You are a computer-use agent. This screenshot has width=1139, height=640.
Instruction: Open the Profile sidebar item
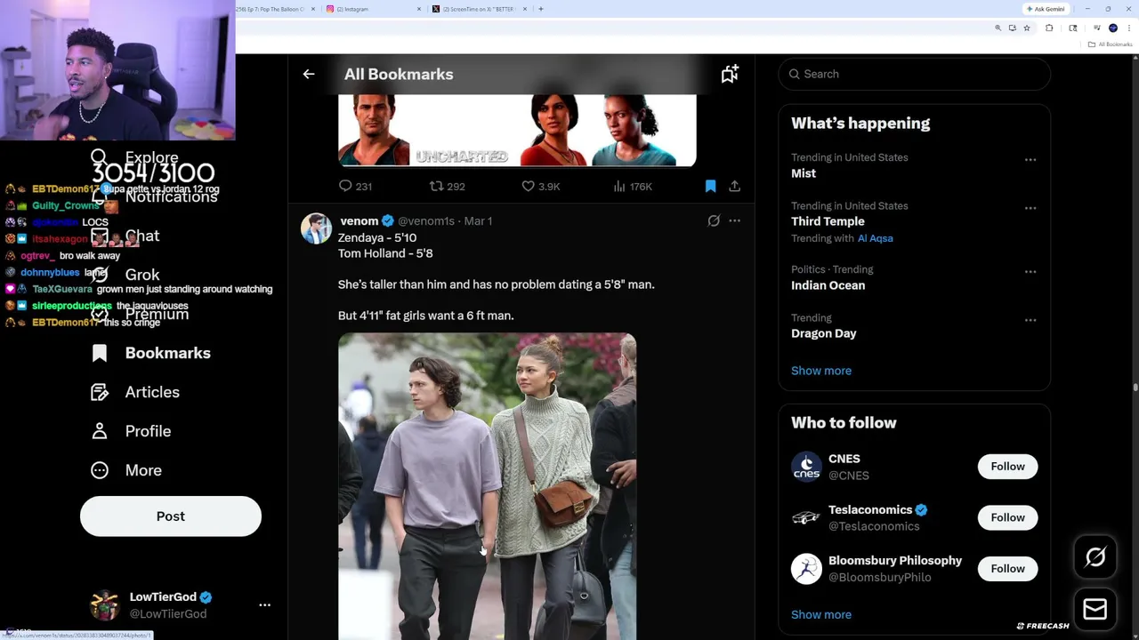click(x=131, y=431)
